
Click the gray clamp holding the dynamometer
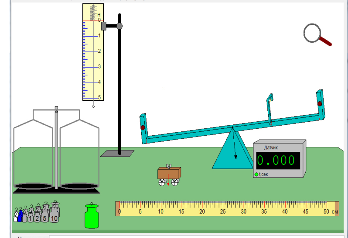(x=104, y=26)
